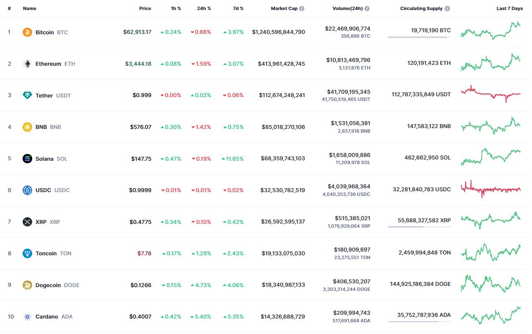Viewport: 532px width, 334px height.
Task: Sort by the 7d % column header
Action: 238,8
